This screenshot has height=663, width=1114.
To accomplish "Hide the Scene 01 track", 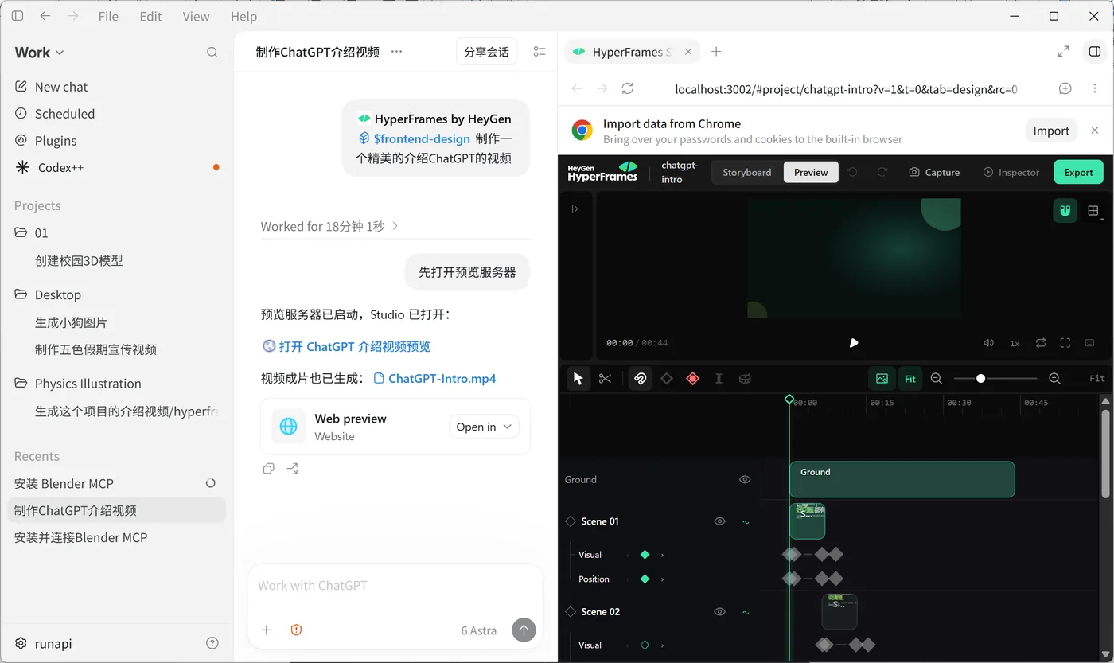I will pos(719,521).
